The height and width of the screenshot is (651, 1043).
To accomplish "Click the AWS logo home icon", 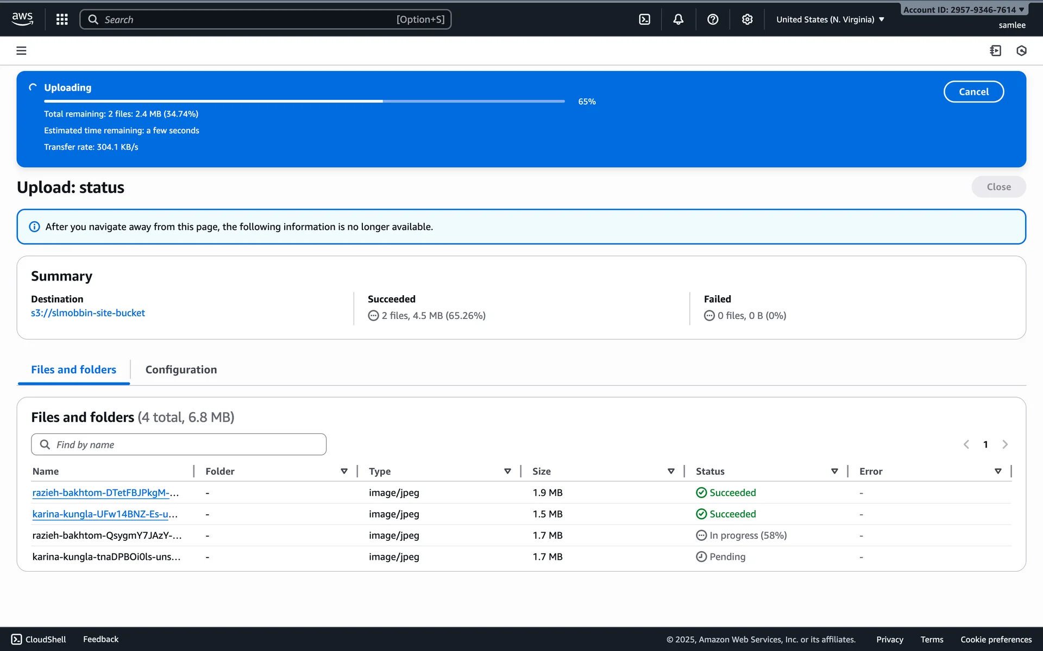I will pyautogui.click(x=22, y=19).
